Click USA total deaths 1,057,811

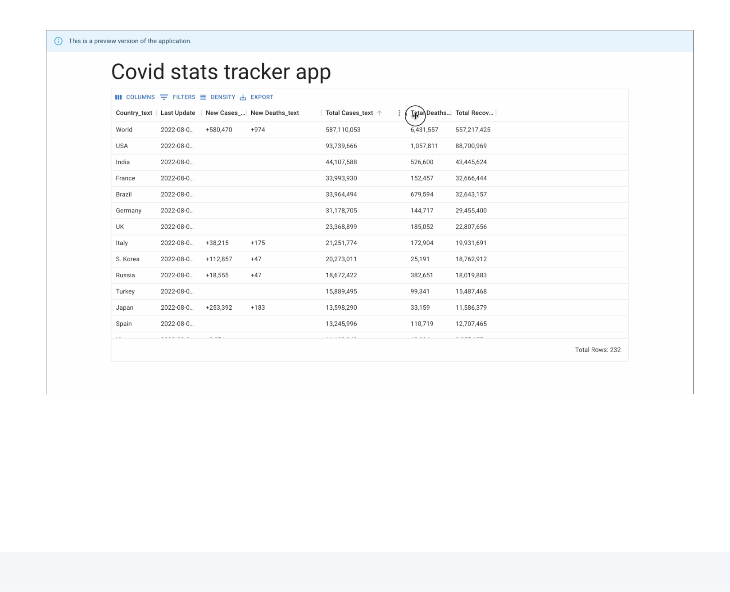(x=424, y=146)
